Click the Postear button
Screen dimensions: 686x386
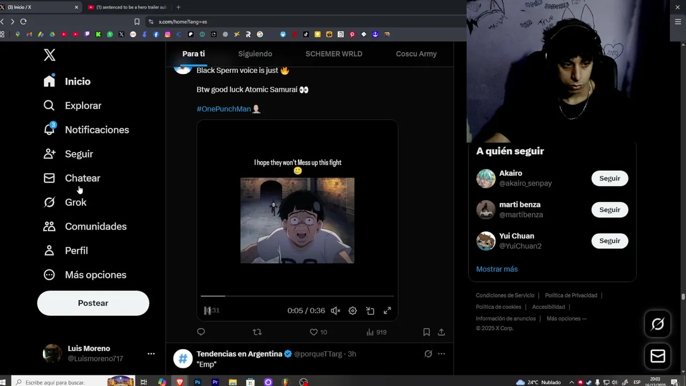coord(93,303)
